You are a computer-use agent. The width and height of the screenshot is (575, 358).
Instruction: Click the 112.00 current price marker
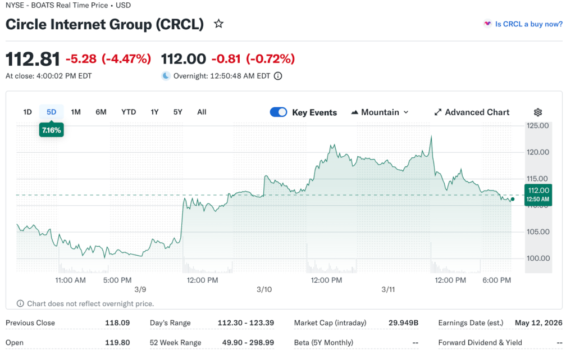pyautogui.click(x=538, y=194)
